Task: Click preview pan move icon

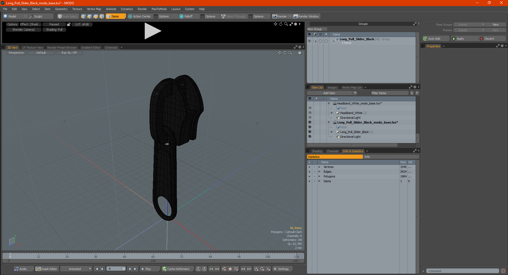Action: 275,24
